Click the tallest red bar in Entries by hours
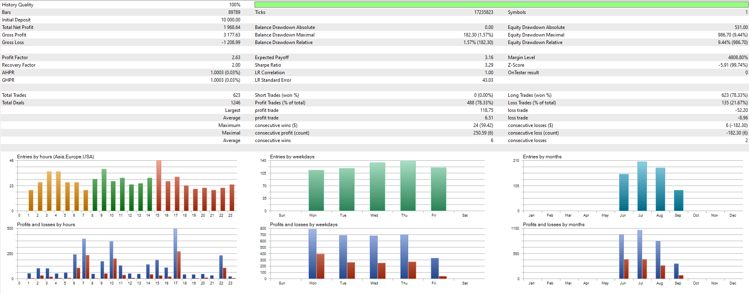 (158, 186)
